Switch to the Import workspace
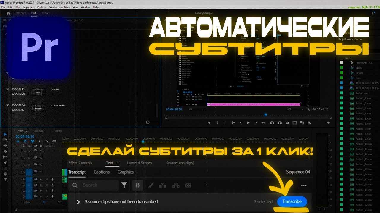 21,13
